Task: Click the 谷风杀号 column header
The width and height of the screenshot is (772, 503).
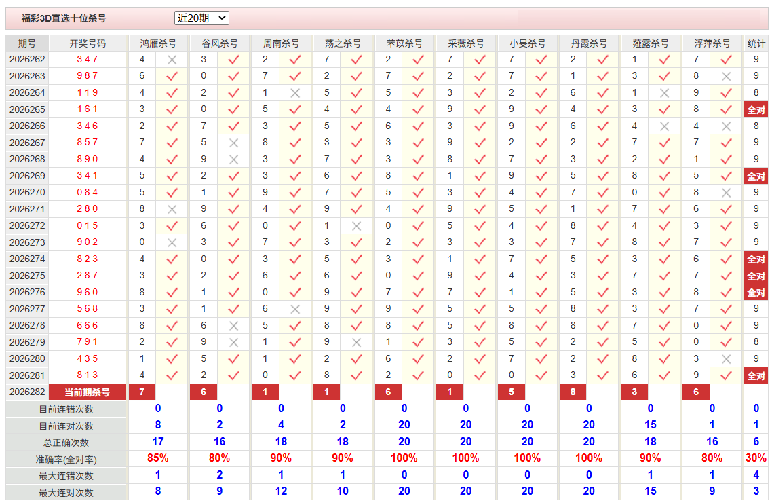Action: [x=220, y=43]
